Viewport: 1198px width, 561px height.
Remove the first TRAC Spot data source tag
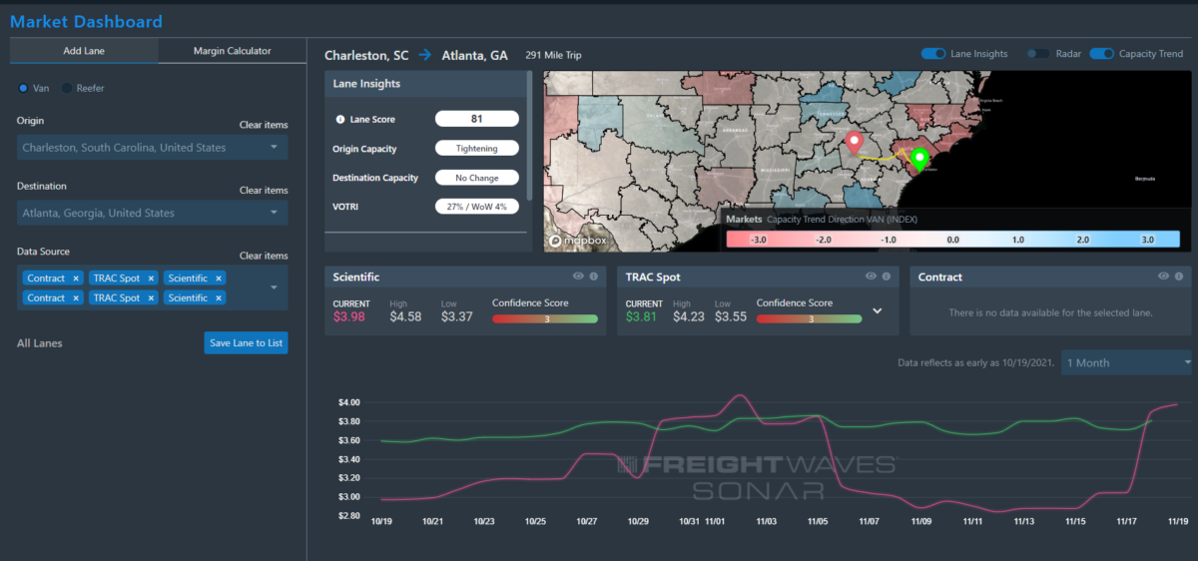click(152, 279)
